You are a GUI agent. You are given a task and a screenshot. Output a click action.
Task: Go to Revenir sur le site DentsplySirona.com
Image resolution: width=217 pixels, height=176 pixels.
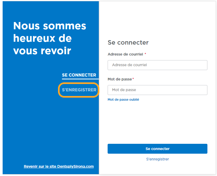pos(59,166)
